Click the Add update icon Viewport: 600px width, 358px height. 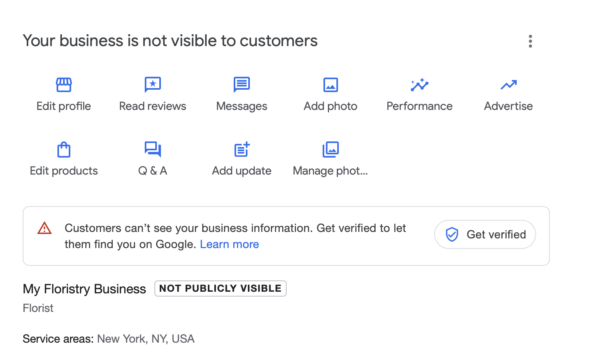click(x=241, y=150)
